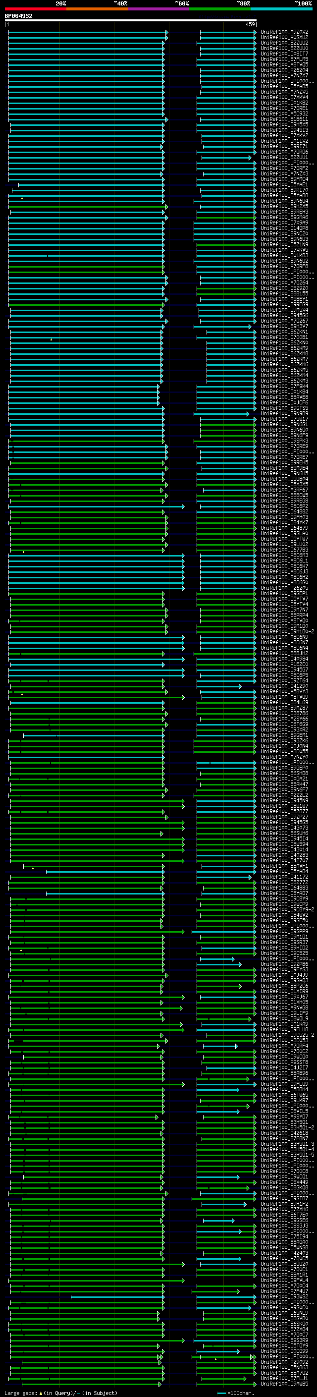Click hit label UniRef100_Q5UB04

click(284, 479)
